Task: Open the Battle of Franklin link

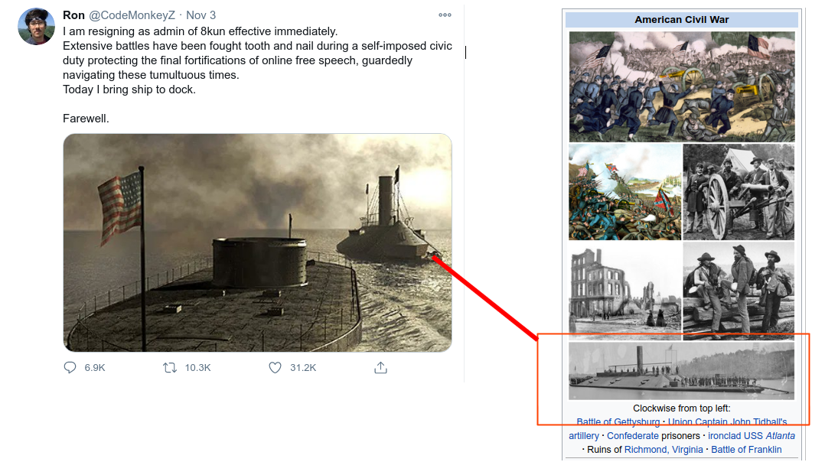Action: pyautogui.click(x=746, y=449)
